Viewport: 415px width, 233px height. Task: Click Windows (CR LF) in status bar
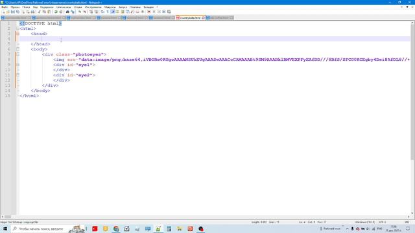click(364, 222)
